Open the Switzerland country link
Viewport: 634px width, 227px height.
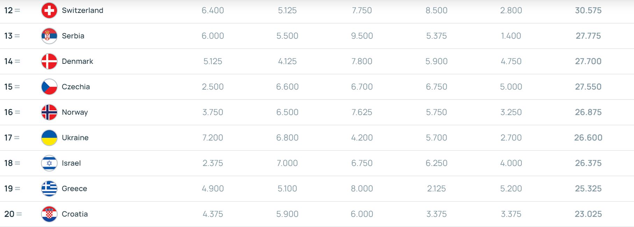pyautogui.click(x=83, y=10)
